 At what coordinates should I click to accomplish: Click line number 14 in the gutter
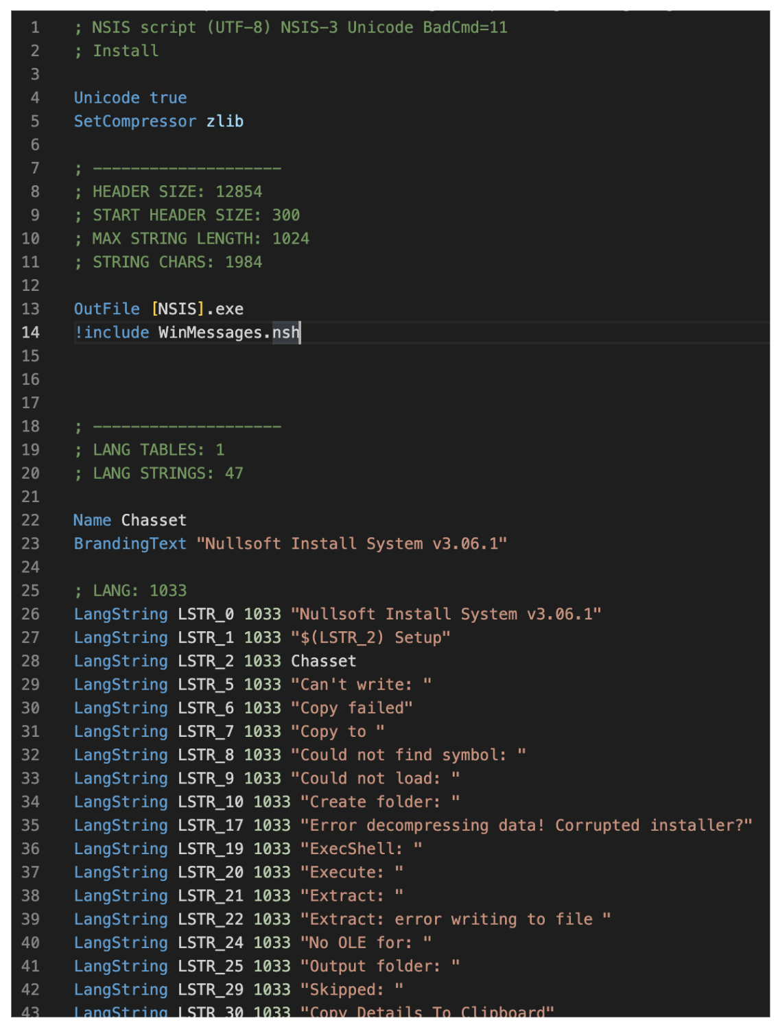click(x=30, y=333)
